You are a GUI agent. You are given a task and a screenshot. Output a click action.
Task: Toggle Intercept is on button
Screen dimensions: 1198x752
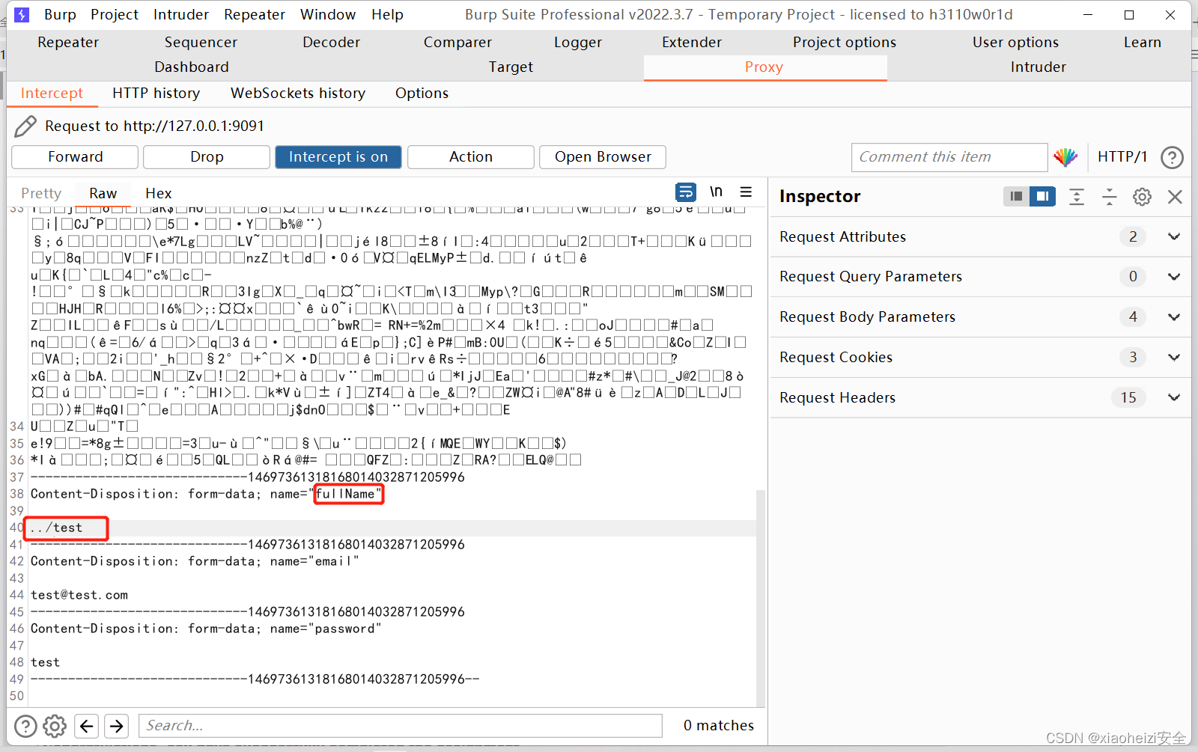point(338,156)
